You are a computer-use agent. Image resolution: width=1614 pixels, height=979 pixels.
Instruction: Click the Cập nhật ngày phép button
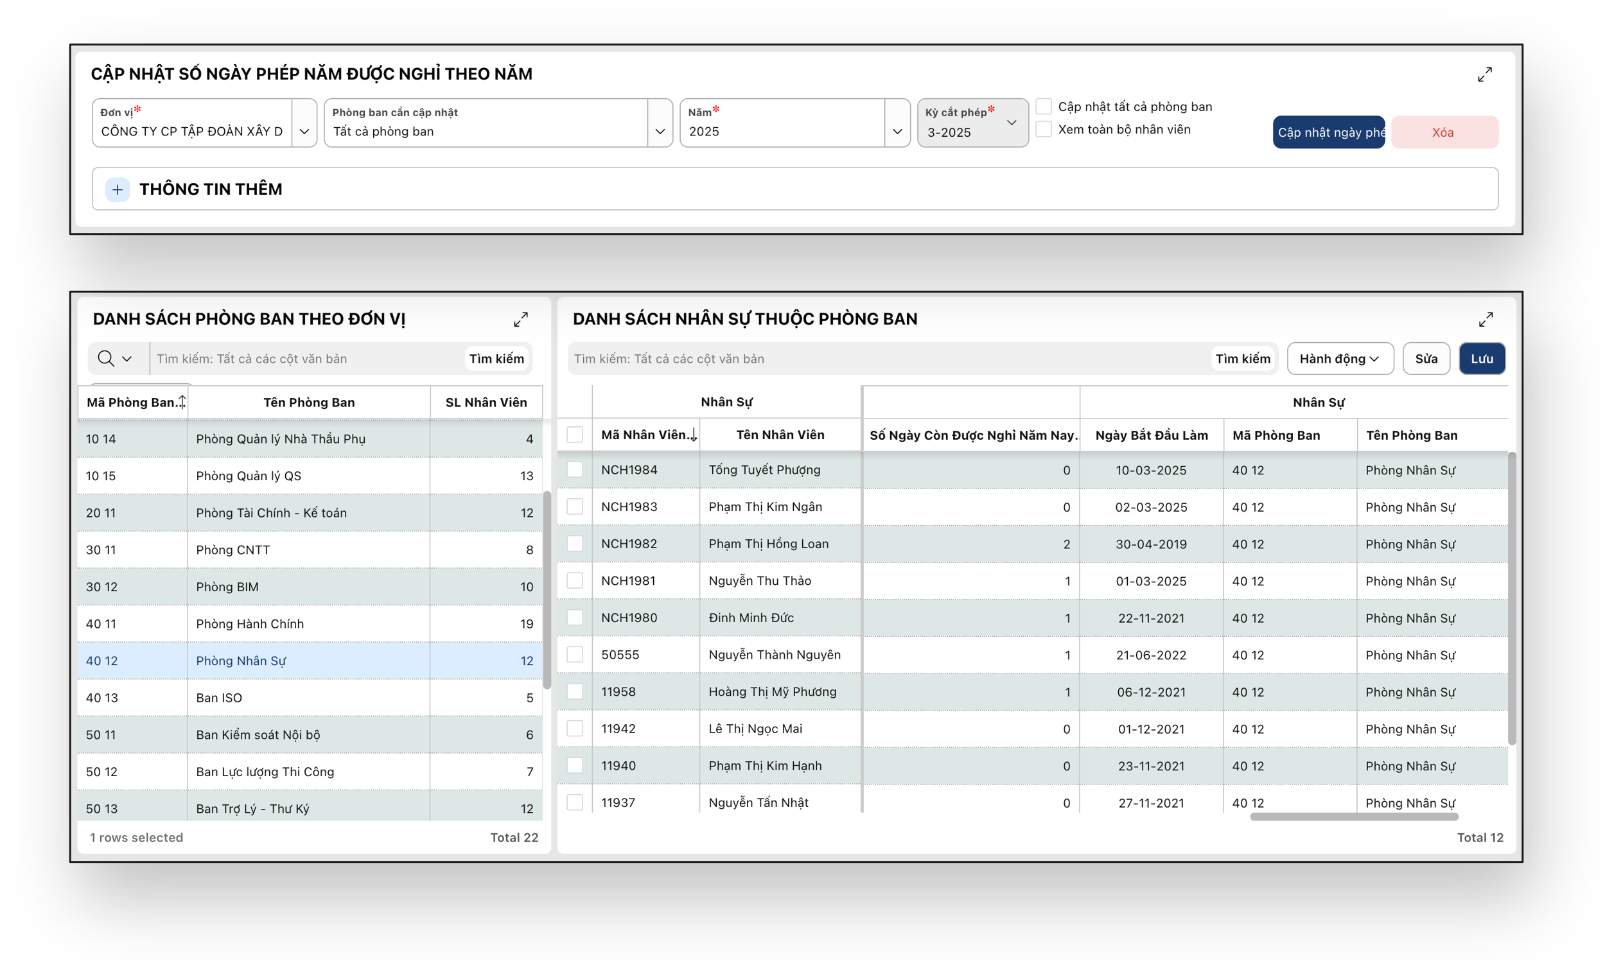(1328, 132)
